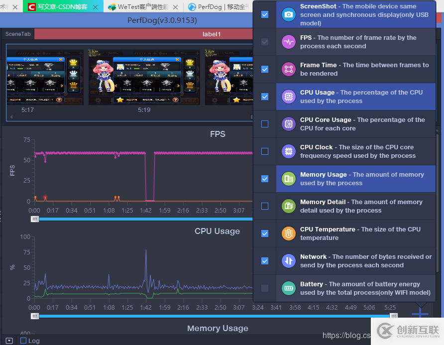Viewport: 444px width, 345px height.
Task: Click the blue plus add-metric icon
Action: click(420, 313)
